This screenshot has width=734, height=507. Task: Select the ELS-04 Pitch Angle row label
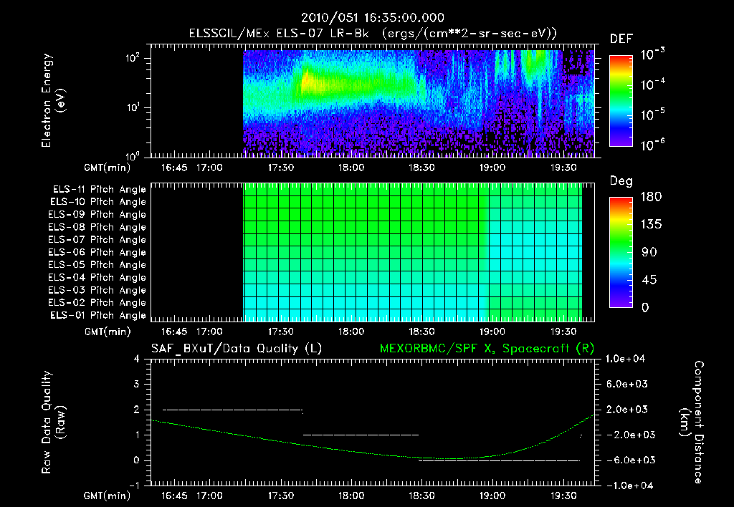pyautogui.click(x=97, y=277)
